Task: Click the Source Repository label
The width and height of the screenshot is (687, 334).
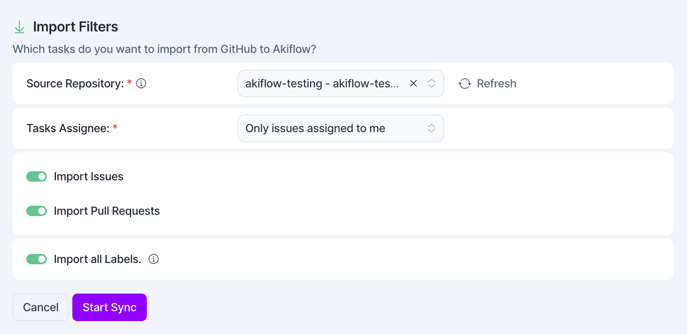Action: [75, 83]
